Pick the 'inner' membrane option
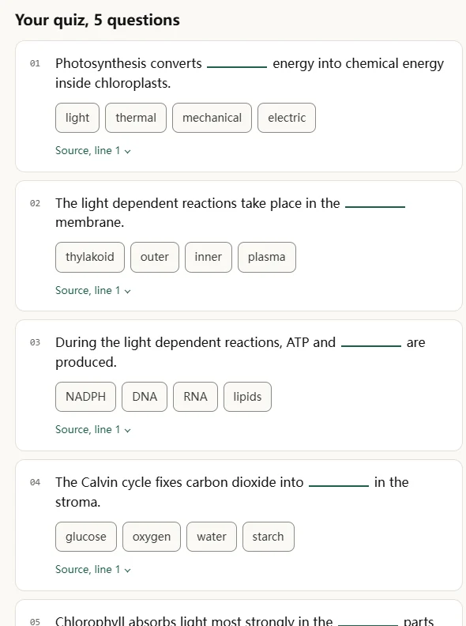The height and width of the screenshot is (626, 466). coord(209,257)
